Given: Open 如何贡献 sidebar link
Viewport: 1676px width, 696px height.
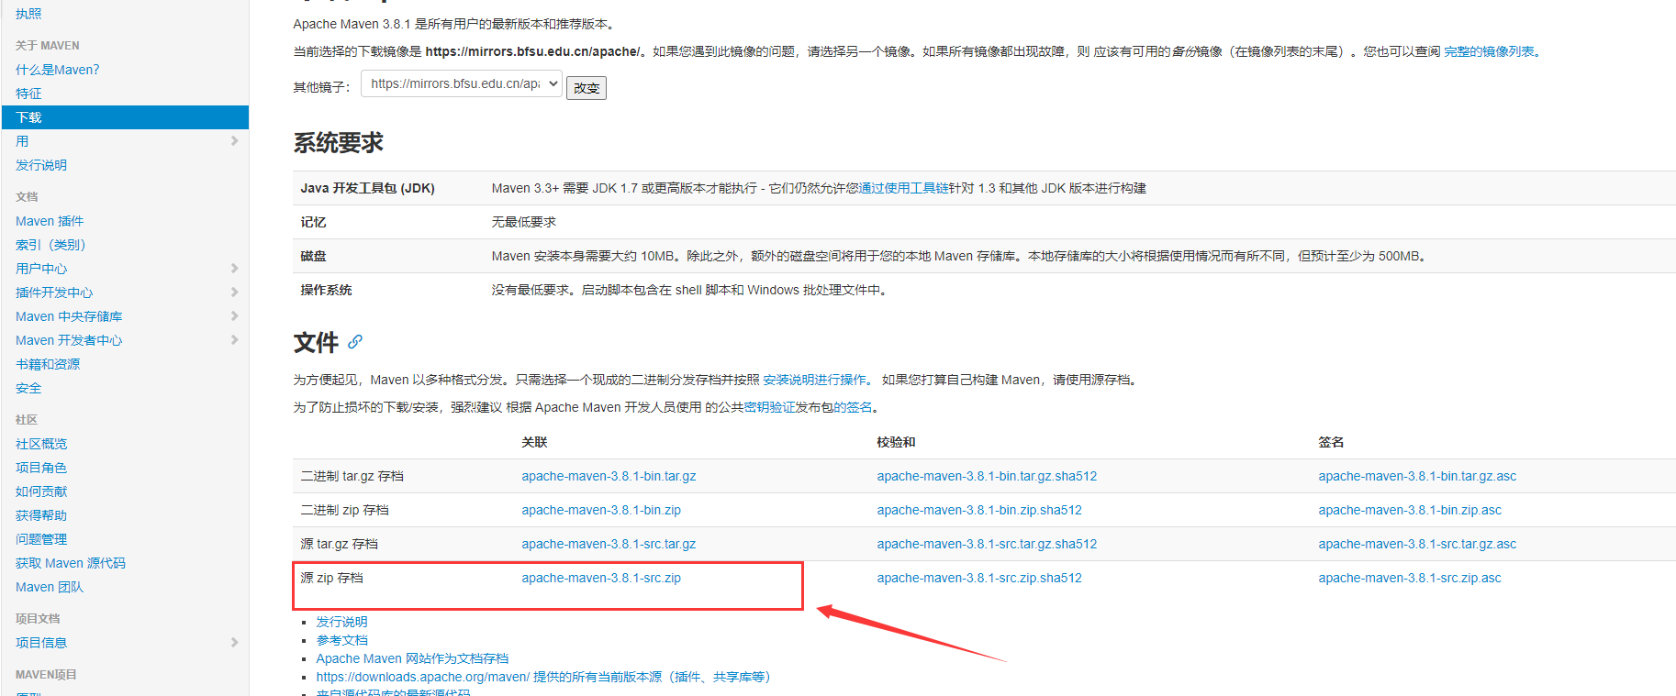Looking at the screenshot, I should [x=41, y=492].
